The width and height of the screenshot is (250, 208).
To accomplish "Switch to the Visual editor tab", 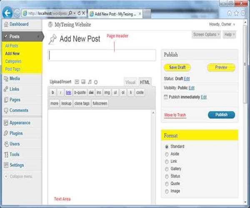I will (x=130, y=82).
